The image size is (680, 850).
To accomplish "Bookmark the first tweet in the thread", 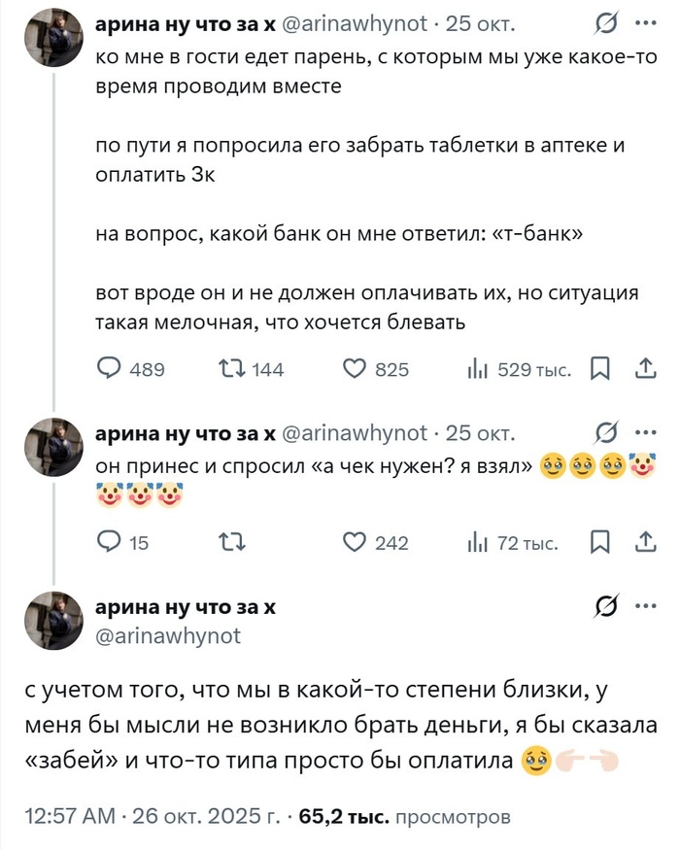I will (600, 369).
